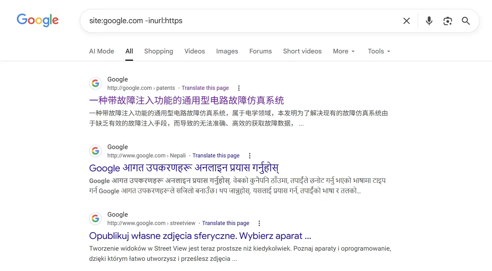Click favicon of the Nepali result
The image size is (492, 271).
(x=95, y=151)
